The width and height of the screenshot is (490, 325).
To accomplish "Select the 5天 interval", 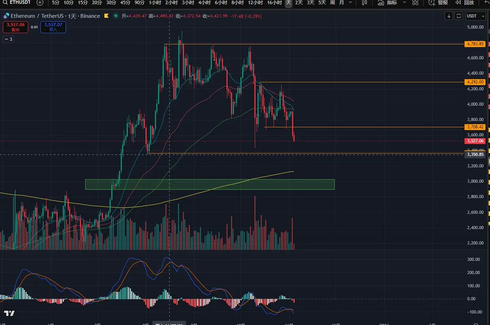I will (322, 2).
